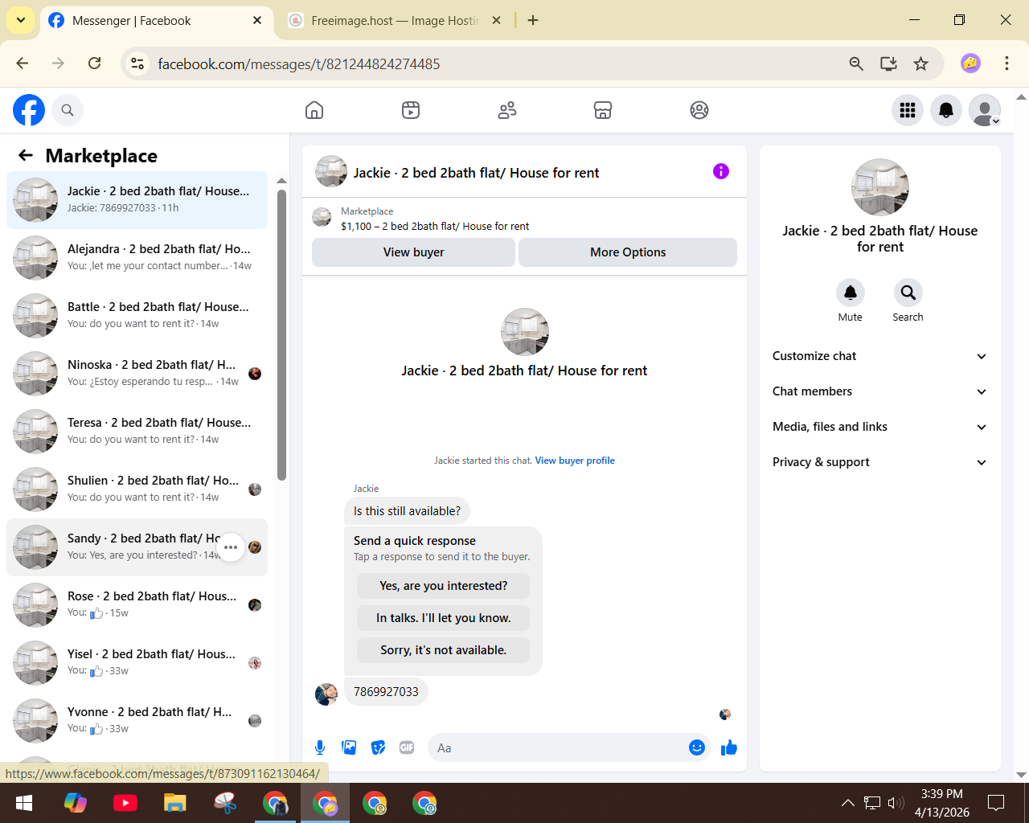Open conversation information purple icon
The height and width of the screenshot is (823, 1029).
(x=721, y=171)
